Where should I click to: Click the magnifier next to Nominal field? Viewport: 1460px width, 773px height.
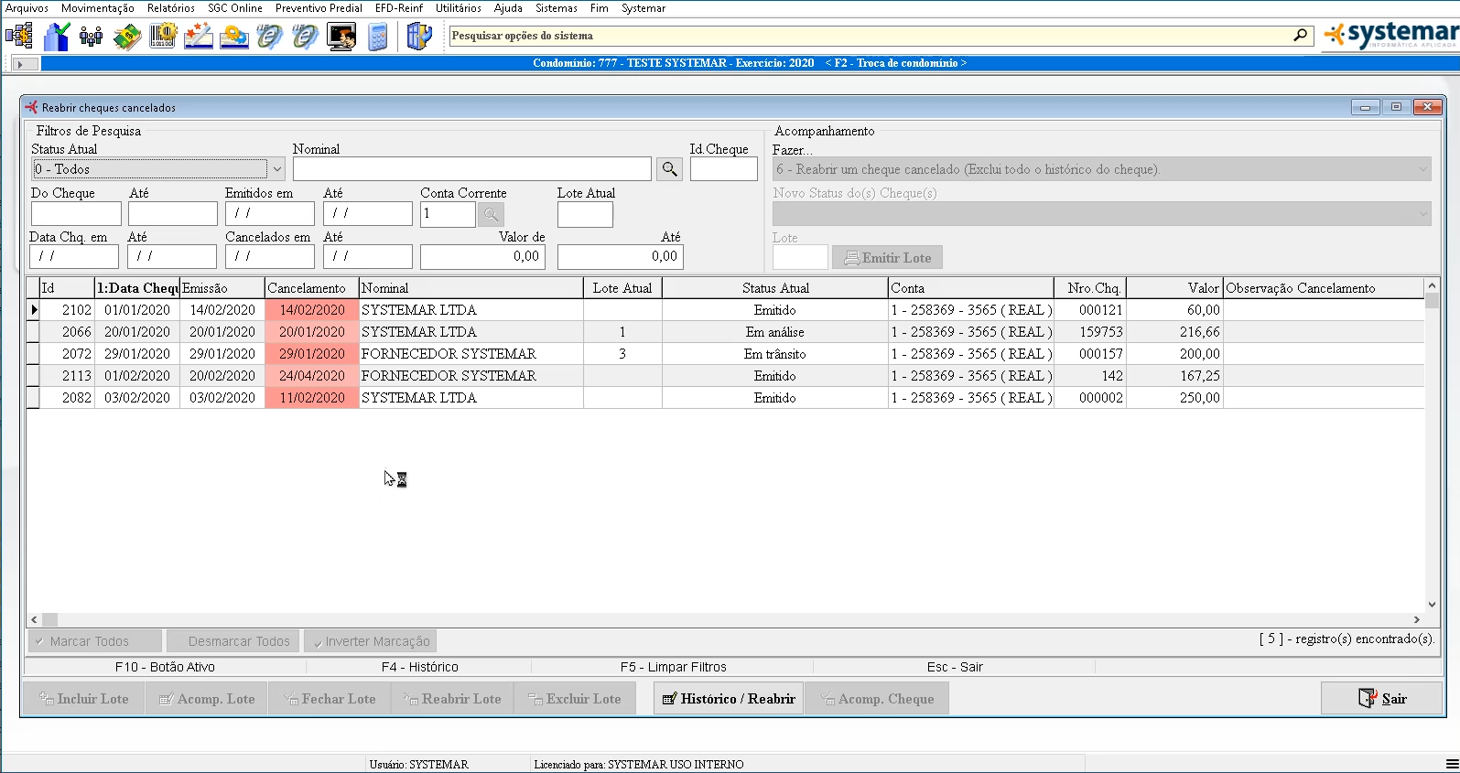pos(670,169)
